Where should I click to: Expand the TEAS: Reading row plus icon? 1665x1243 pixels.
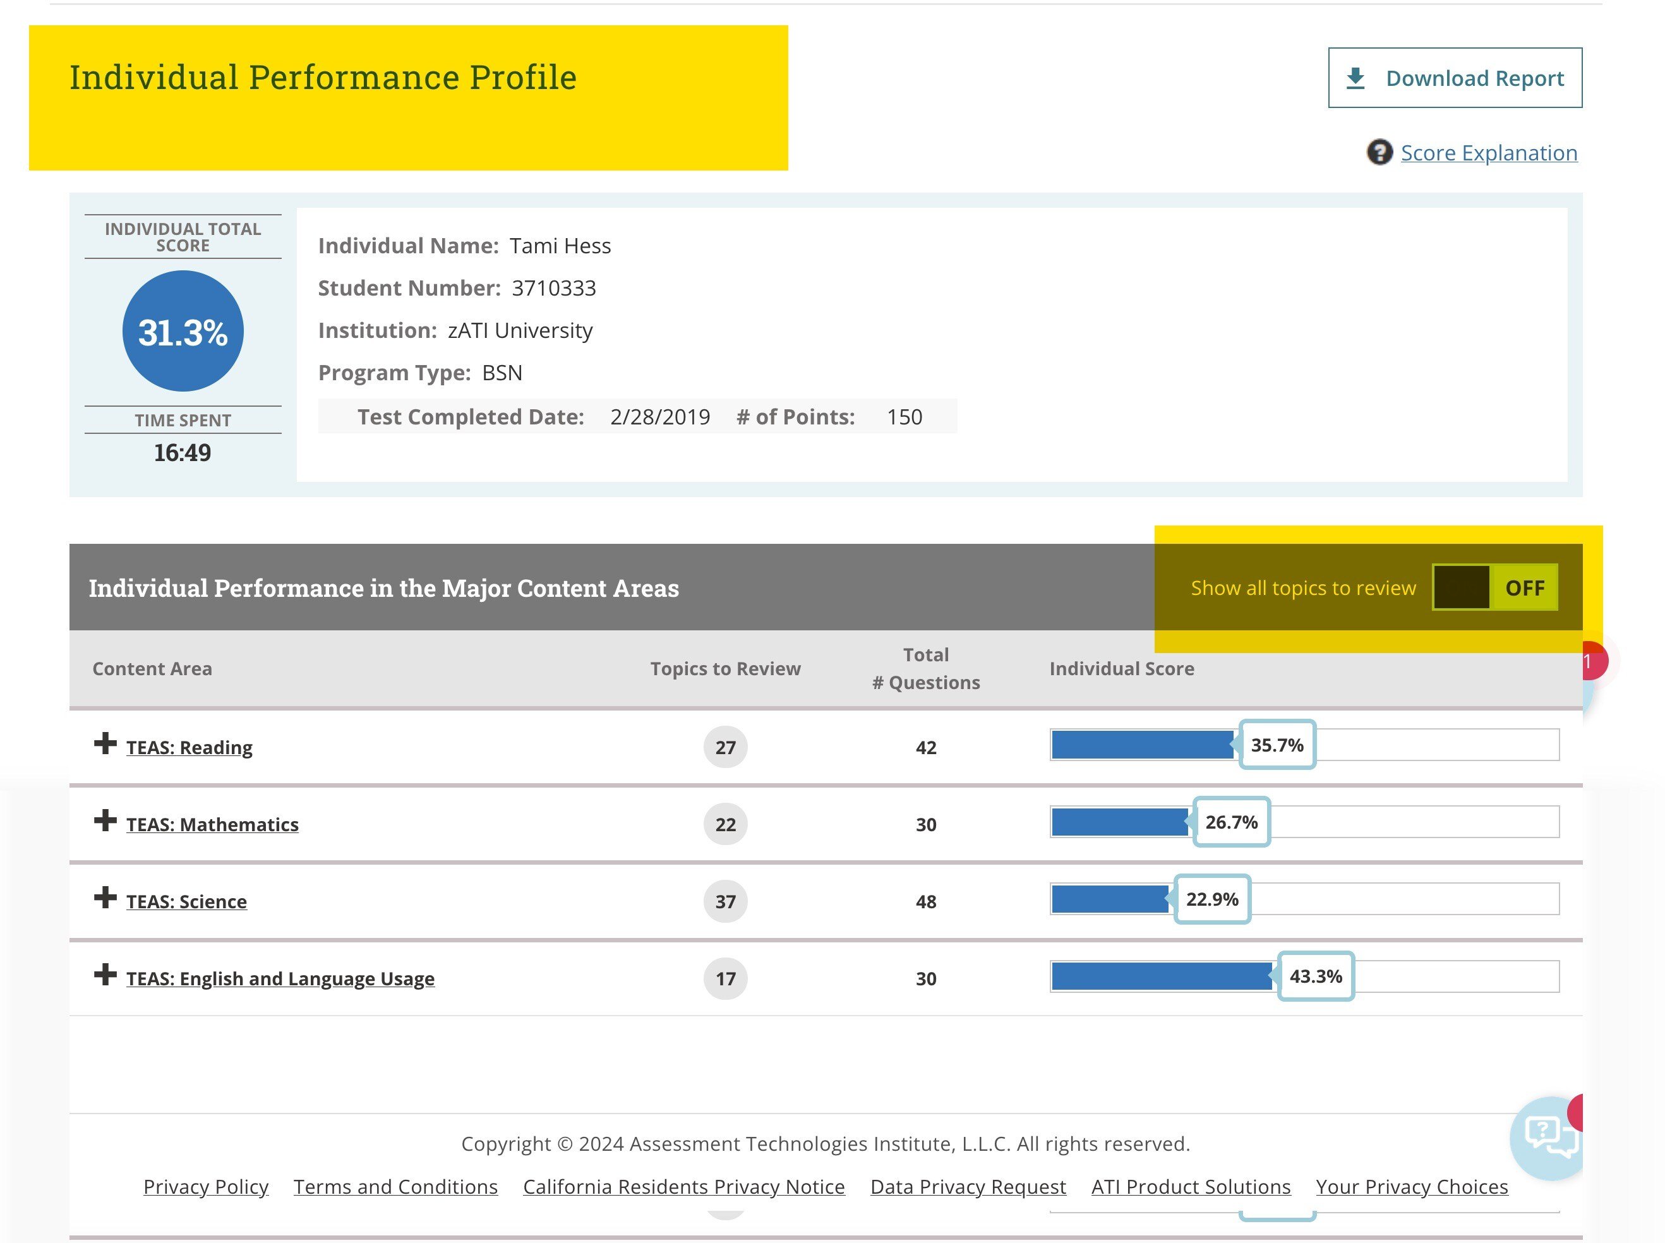coord(105,743)
